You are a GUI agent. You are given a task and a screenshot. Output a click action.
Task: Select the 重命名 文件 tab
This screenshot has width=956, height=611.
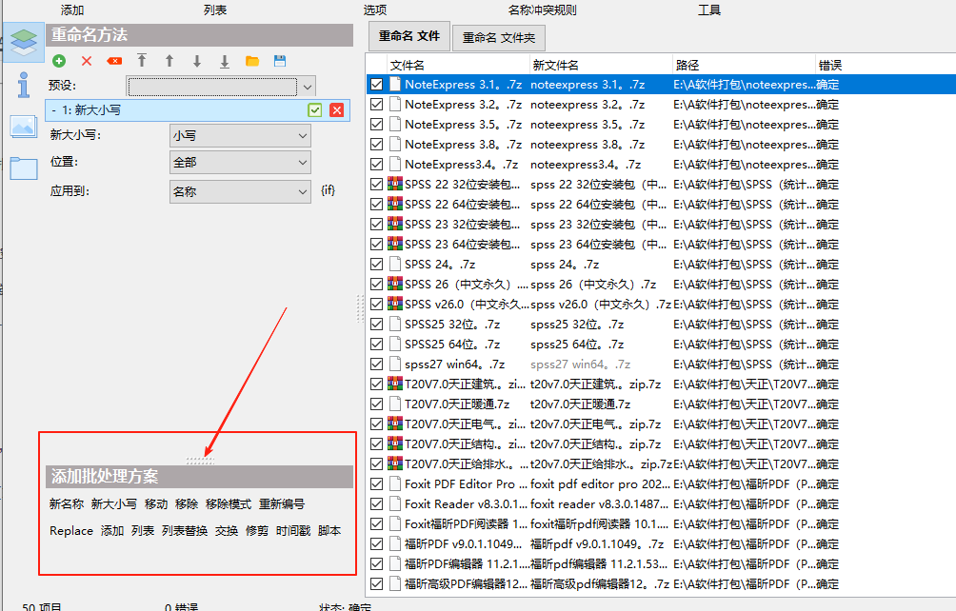tap(409, 36)
